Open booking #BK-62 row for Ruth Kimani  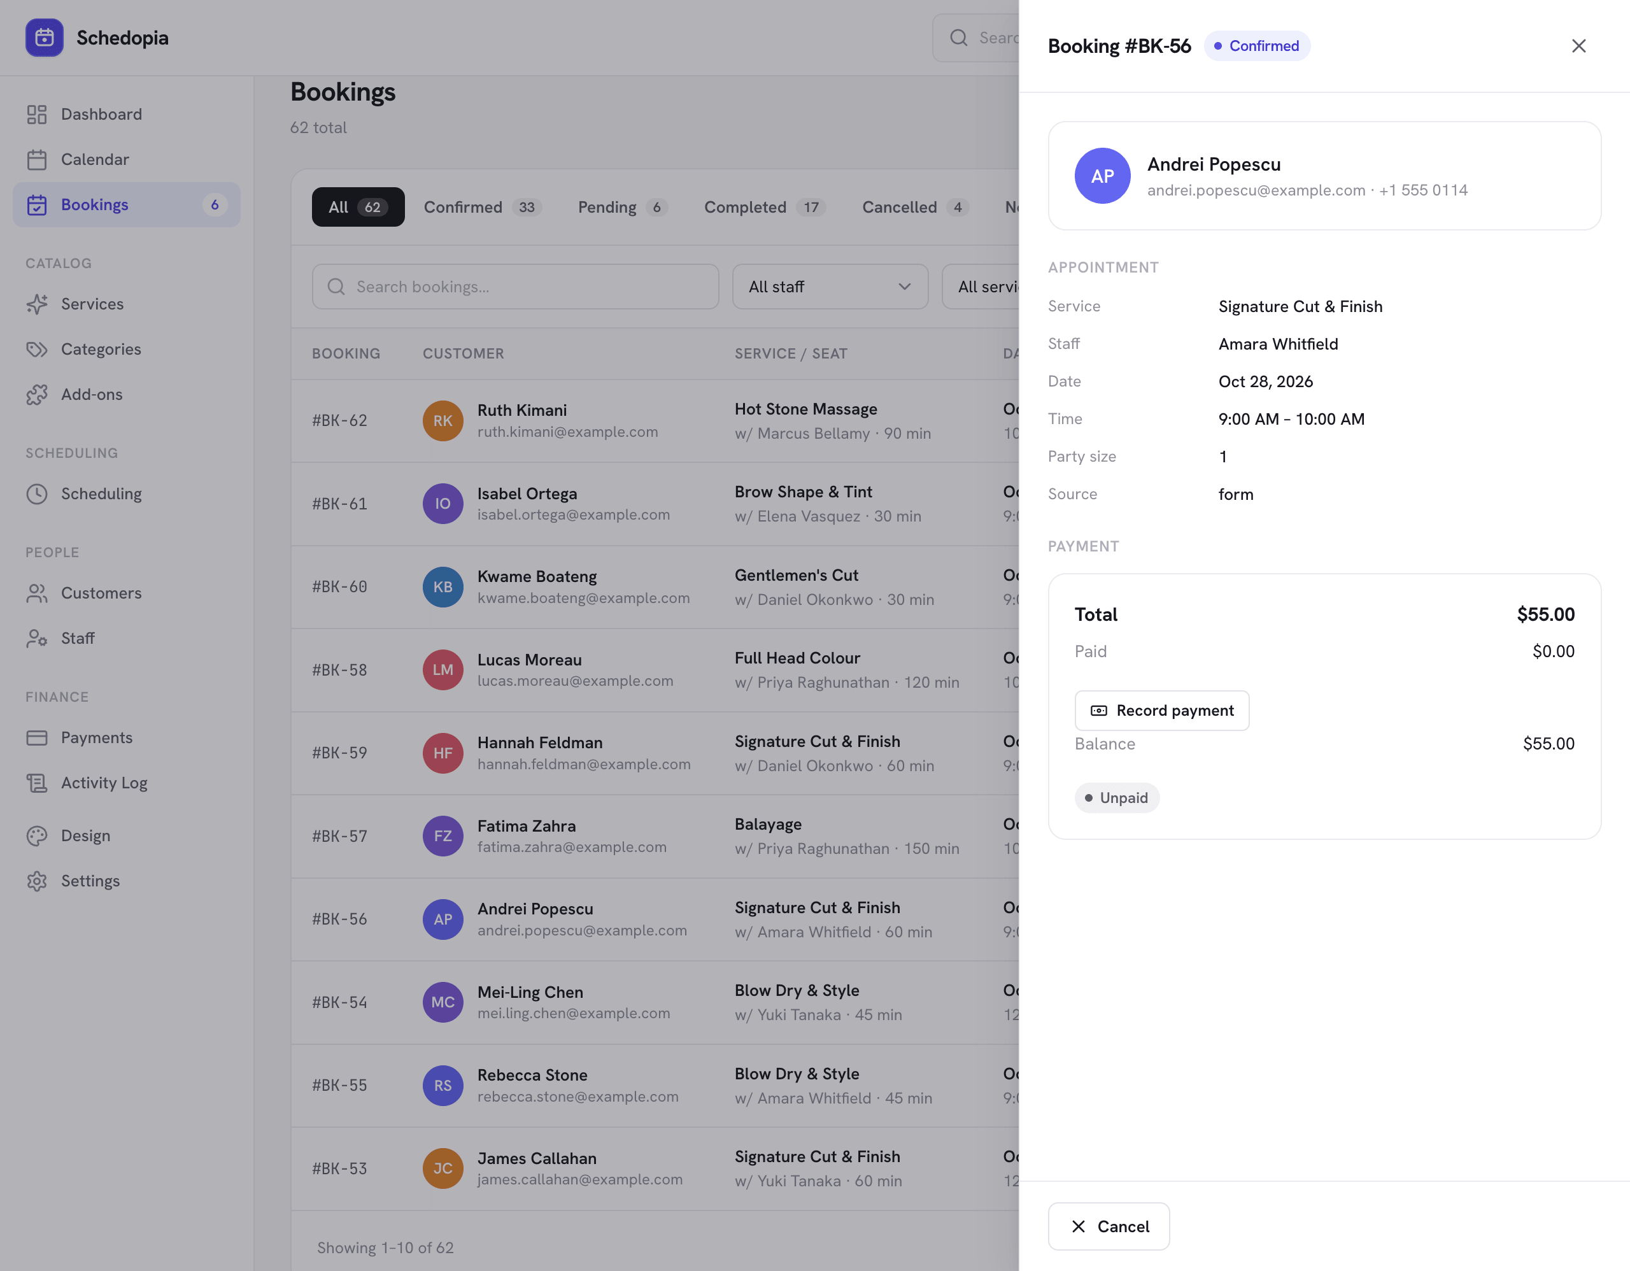coord(655,421)
